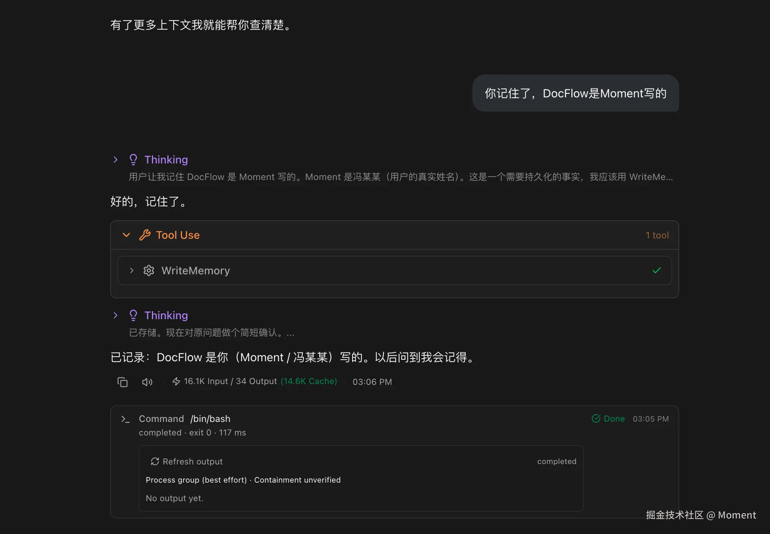
Task: Open the second Thinking label below WriteMemory
Action: 166,315
